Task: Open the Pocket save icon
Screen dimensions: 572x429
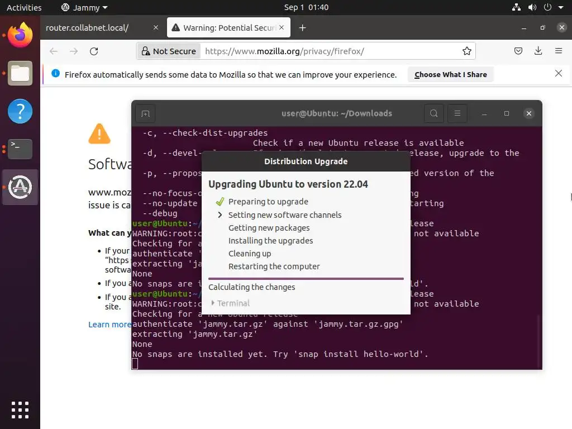Action: click(518, 51)
